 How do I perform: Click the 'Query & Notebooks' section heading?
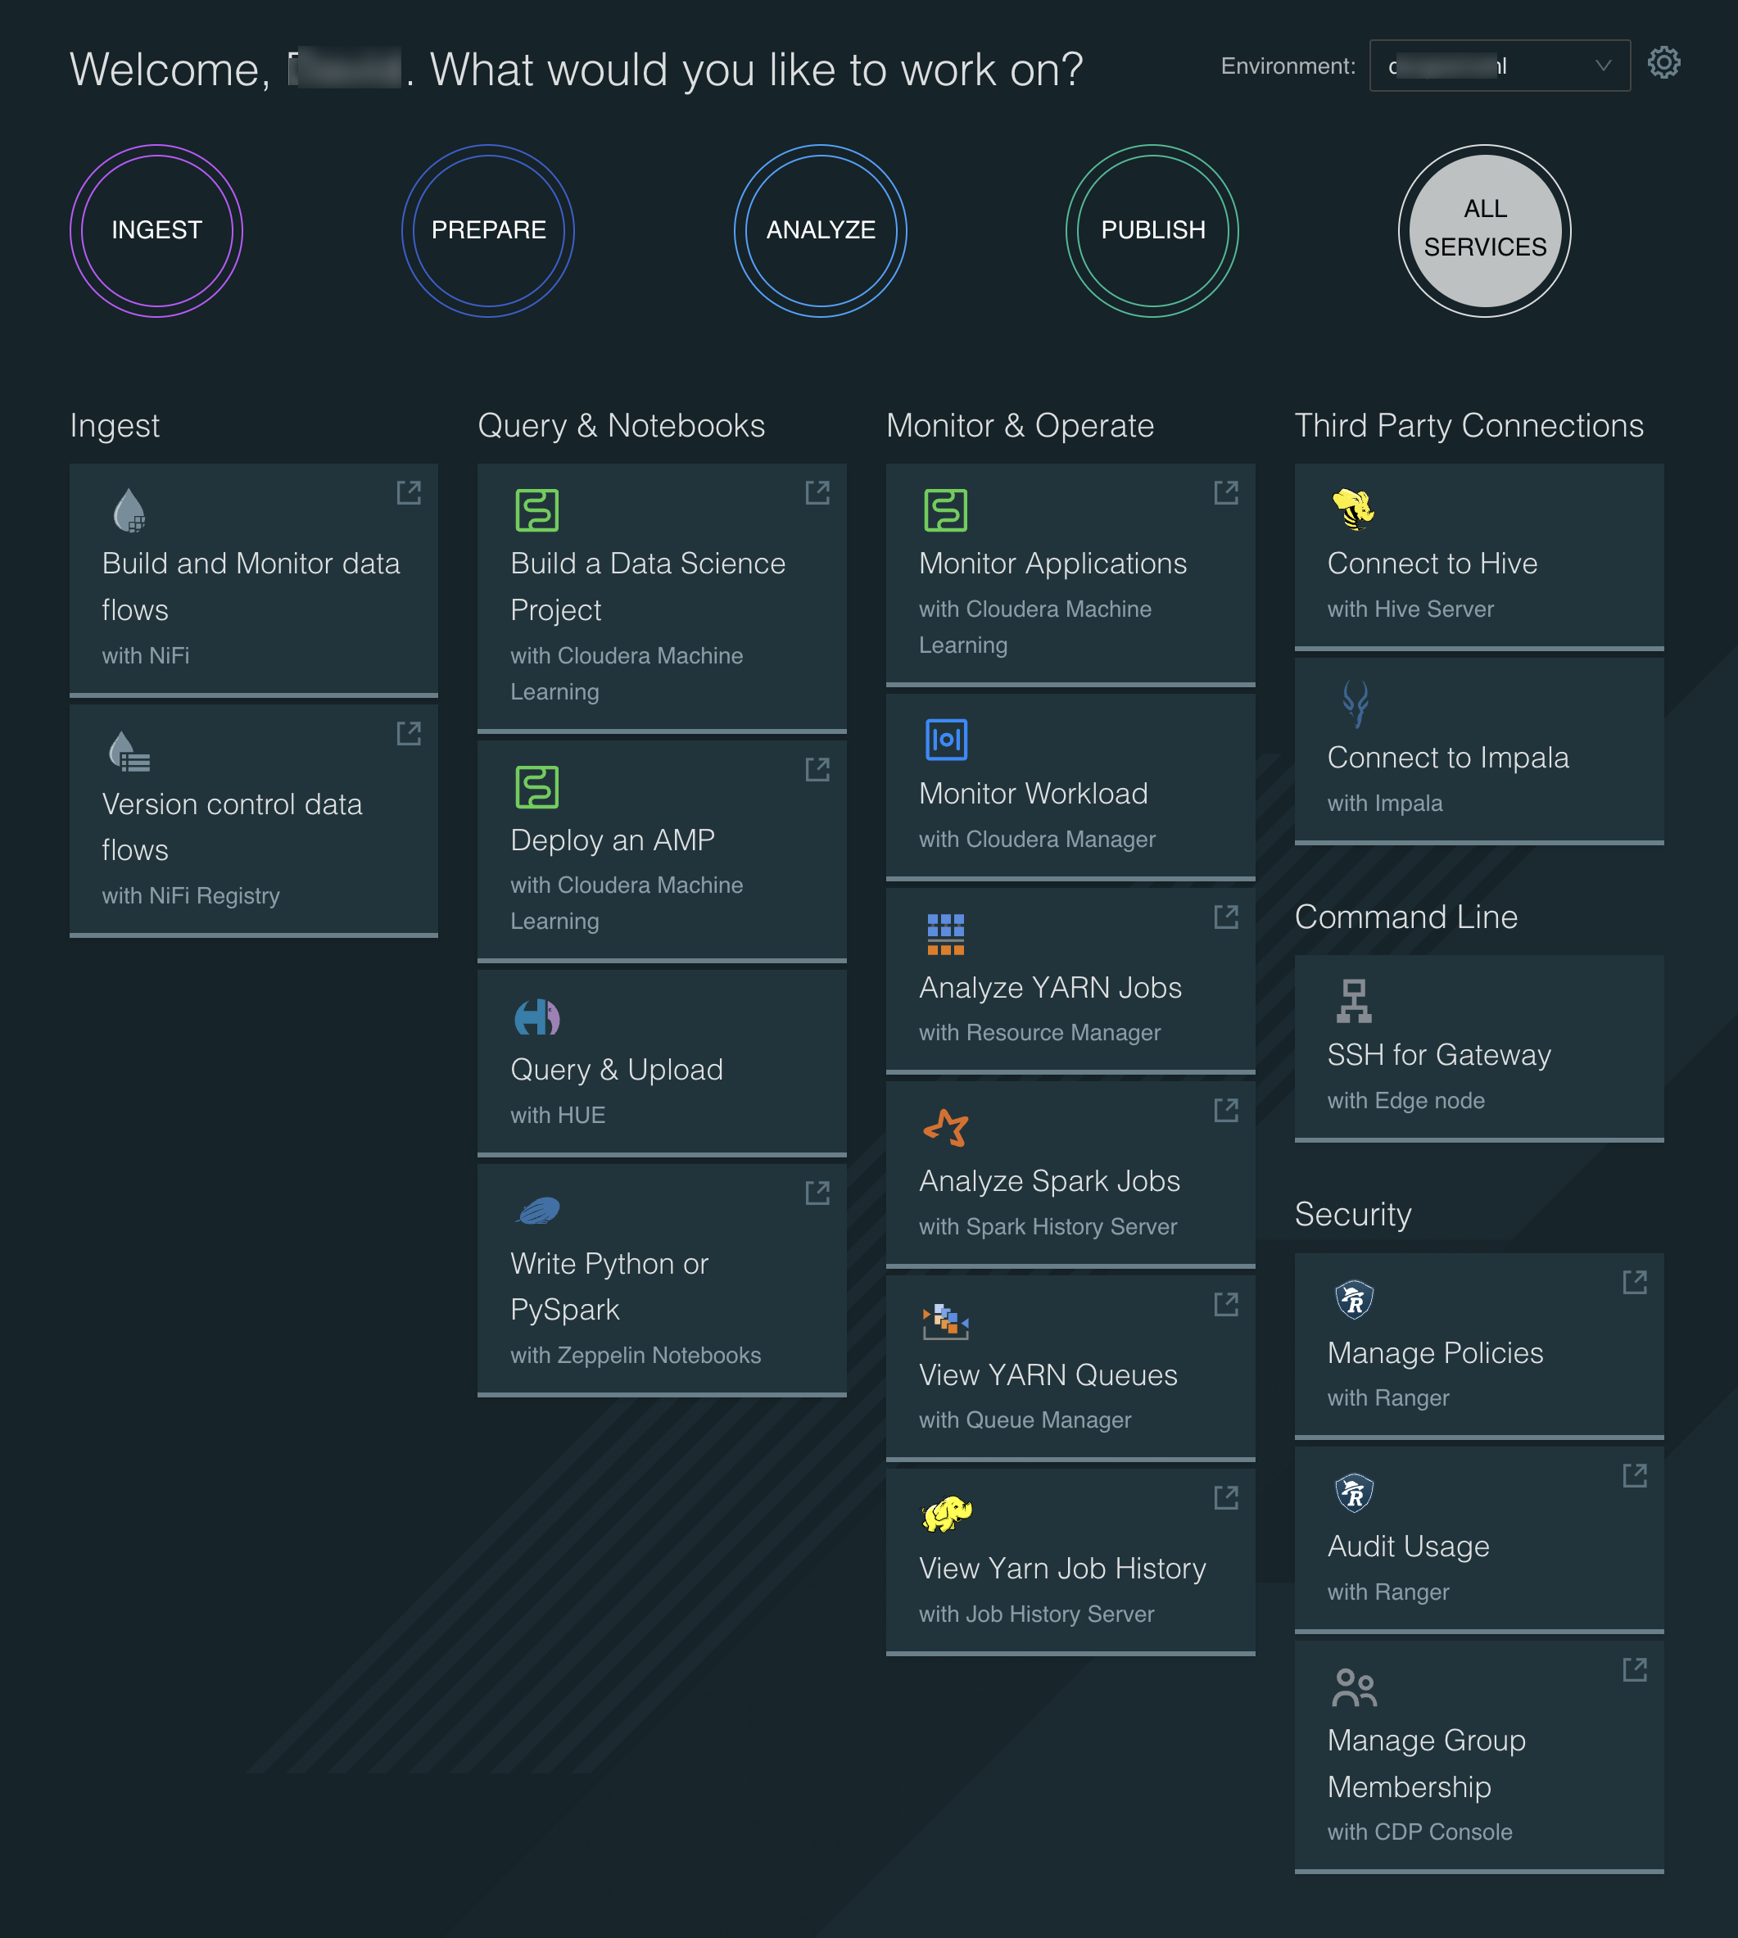[x=622, y=425]
